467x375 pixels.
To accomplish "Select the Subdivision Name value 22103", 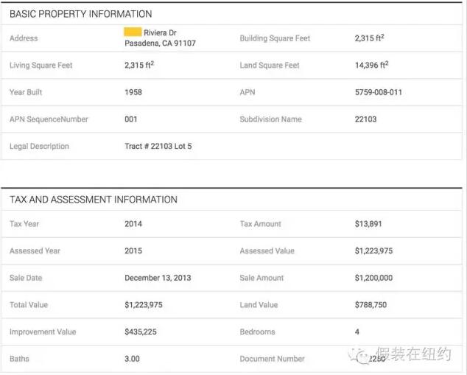I will coord(365,119).
